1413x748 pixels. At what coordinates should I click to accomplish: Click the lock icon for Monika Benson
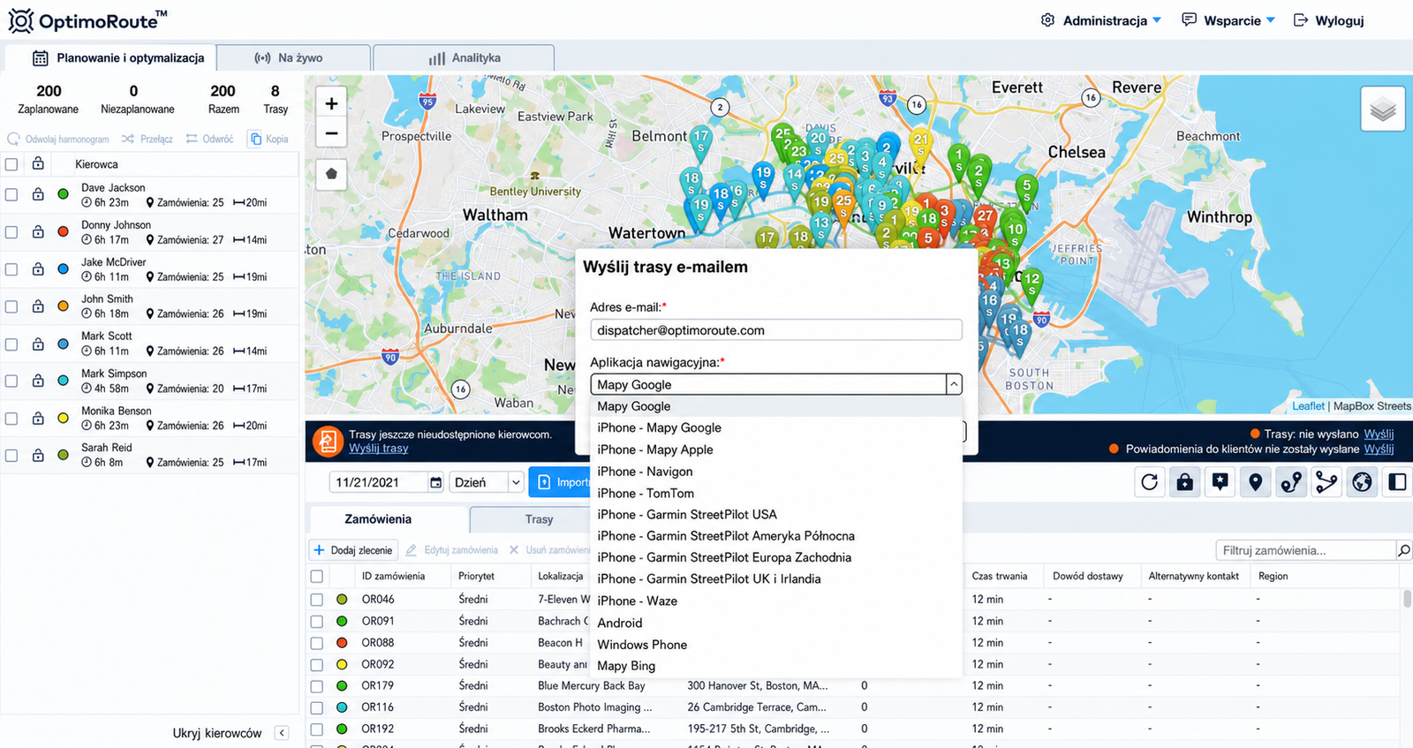pyautogui.click(x=38, y=418)
